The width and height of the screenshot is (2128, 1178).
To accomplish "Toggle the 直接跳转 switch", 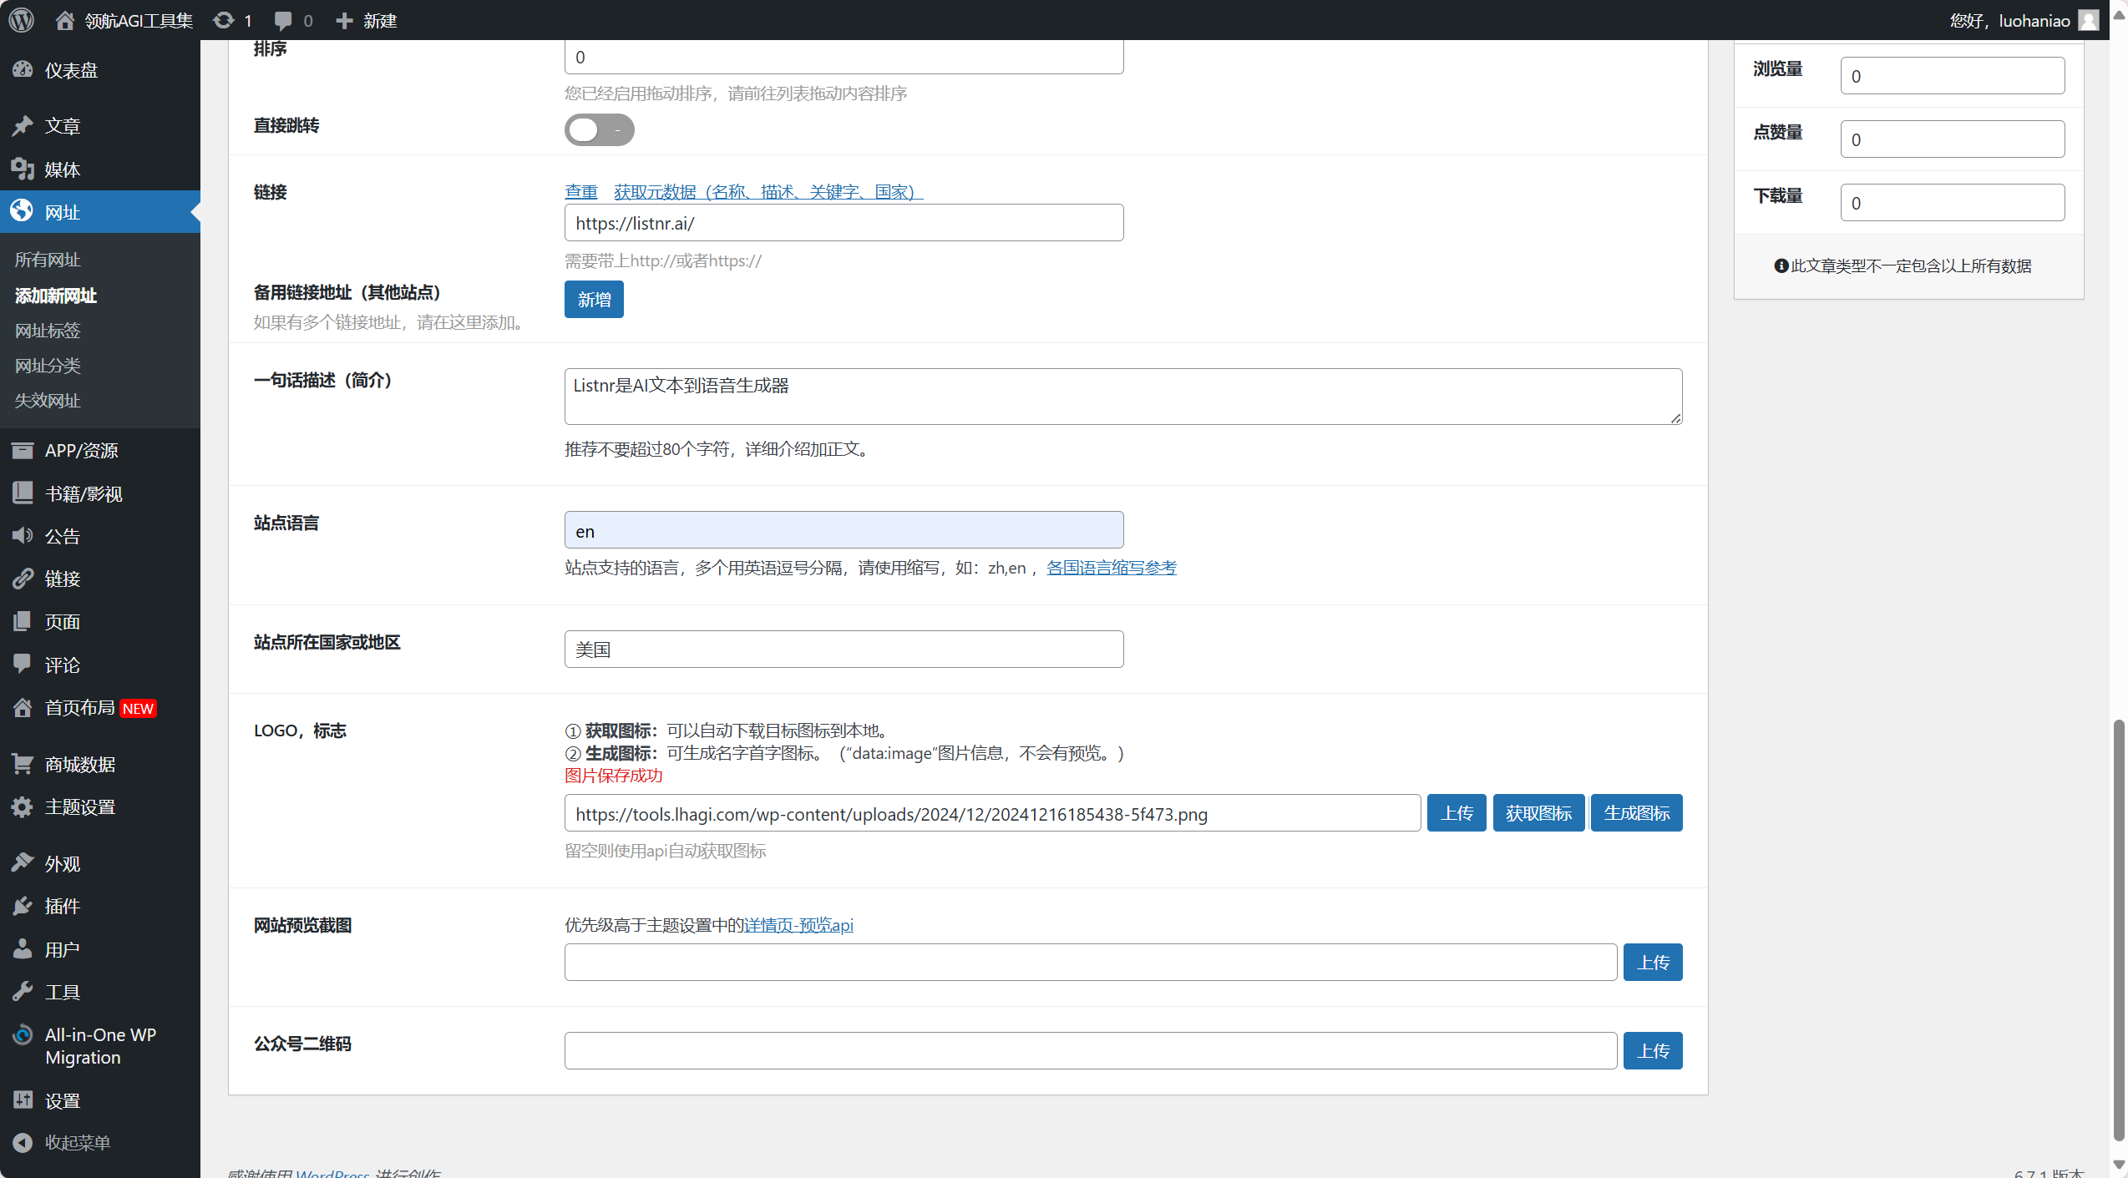I will (599, 129).
